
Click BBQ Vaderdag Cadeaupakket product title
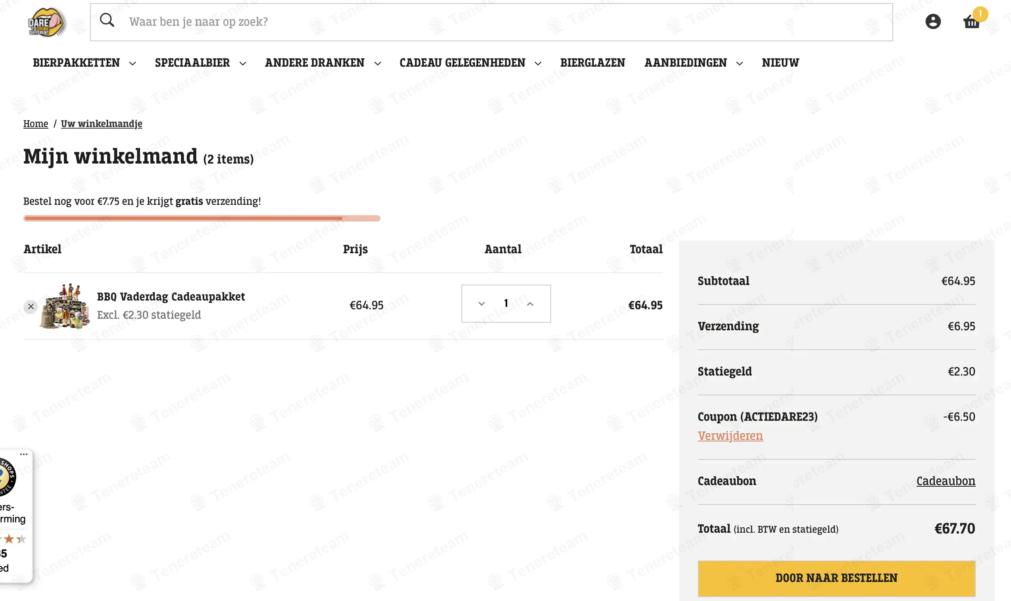click(x=171, y=297)
